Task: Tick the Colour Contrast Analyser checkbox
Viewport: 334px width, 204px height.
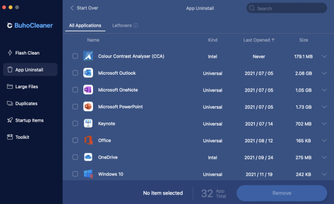Action: coord(75,56)
